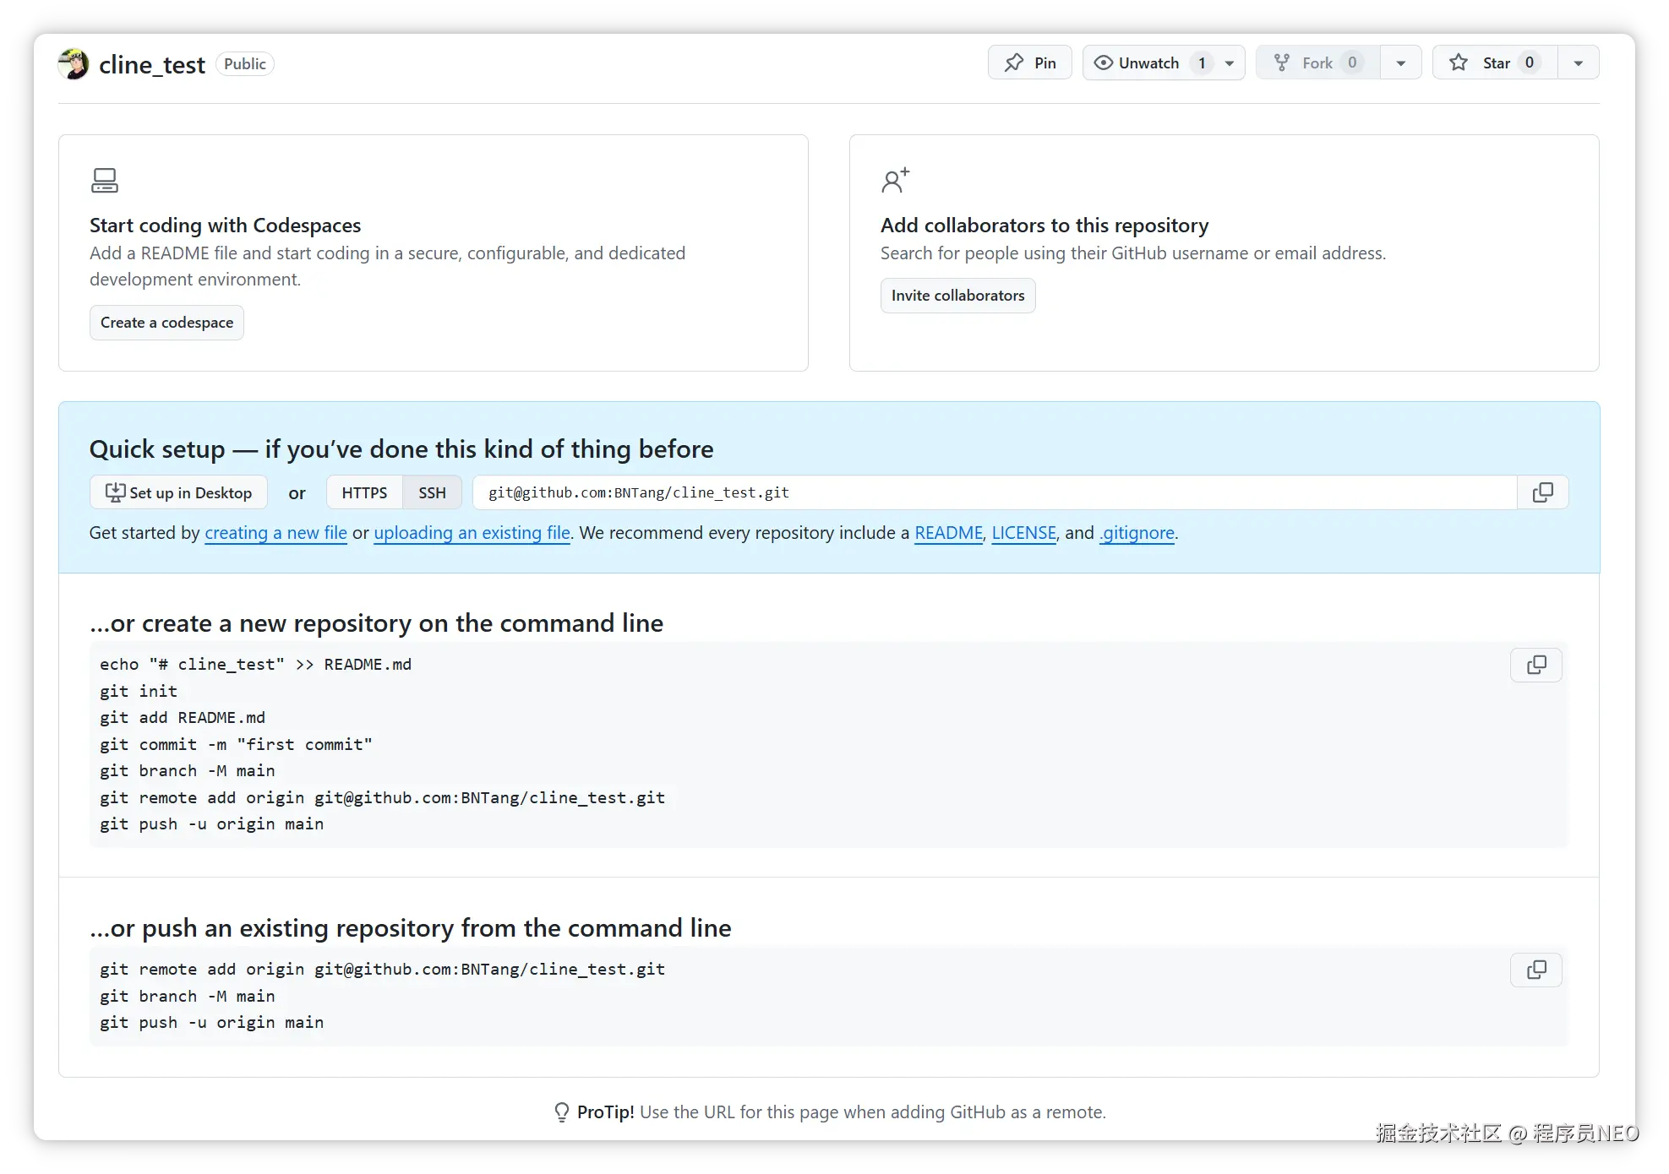Image resolution: width=1669 pixels, height=1174 pixels.
Task: Follow the creating a new file link
Action: coord(275,533)
